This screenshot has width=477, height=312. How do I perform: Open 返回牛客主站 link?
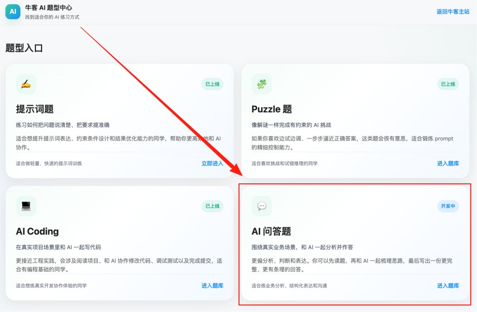453,12
